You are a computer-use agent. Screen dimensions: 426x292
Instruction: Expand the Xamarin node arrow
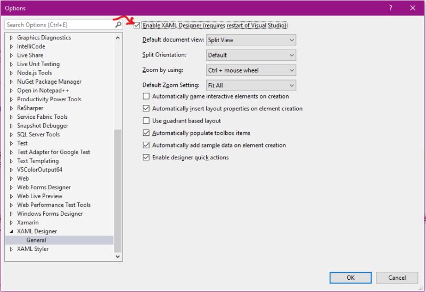(11, 223)
